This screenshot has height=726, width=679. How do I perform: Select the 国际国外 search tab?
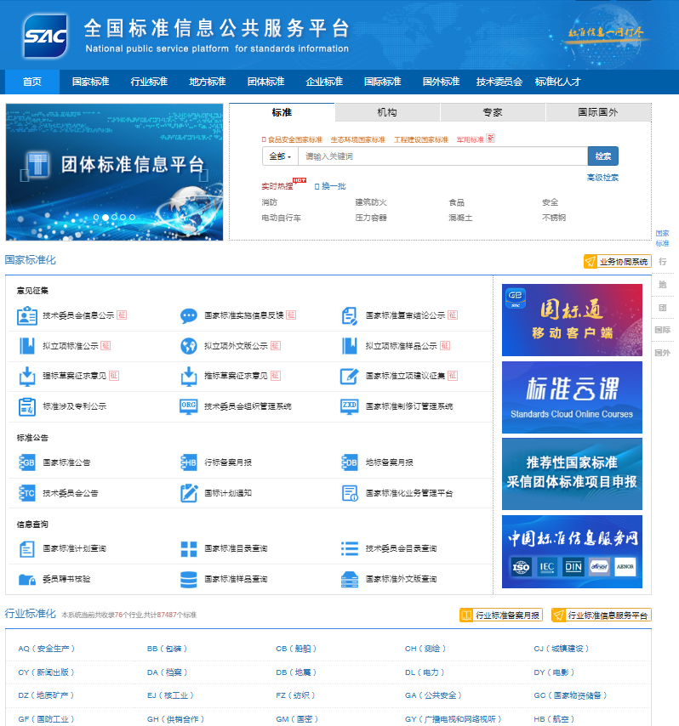tap(598, 112)
